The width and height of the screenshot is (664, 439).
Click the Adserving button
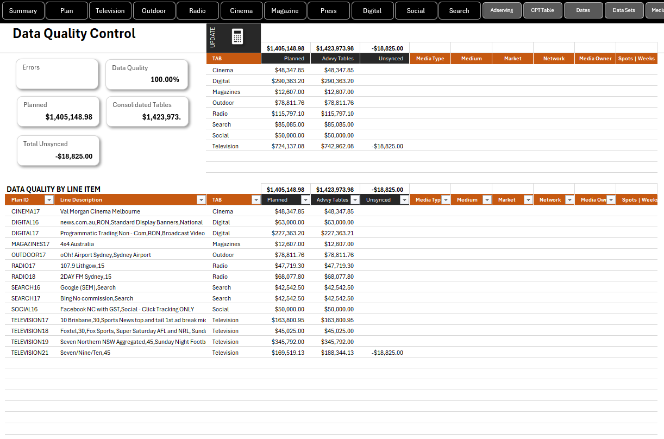point(502,10)
